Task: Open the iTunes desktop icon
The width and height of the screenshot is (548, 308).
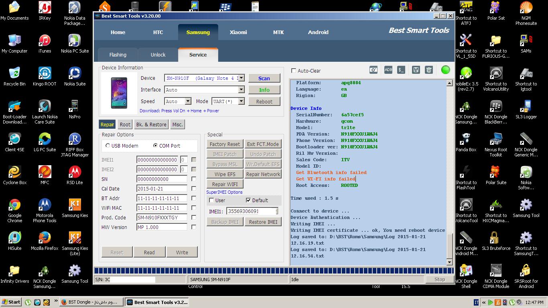Action: [45, 44]
